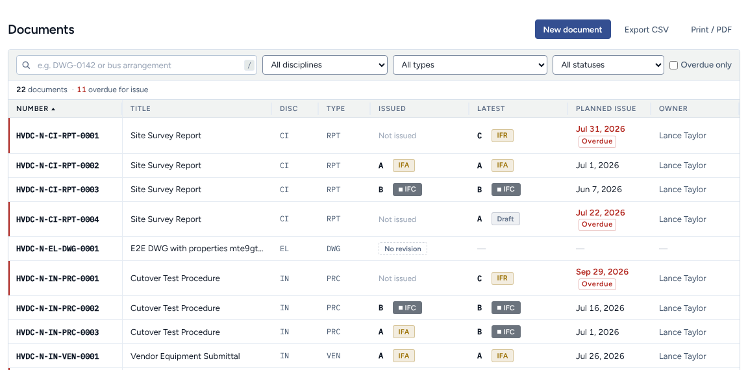Screen dimensions: 748x370
Task: Click issued IFA badge in HVDC-N-CI-RPT-0002 row
Action: coord(404,166)
